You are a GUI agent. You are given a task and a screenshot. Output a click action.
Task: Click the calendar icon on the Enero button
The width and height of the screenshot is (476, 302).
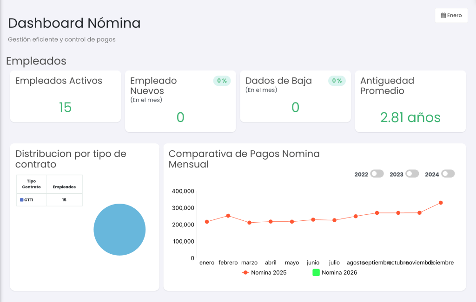(443, 15)
